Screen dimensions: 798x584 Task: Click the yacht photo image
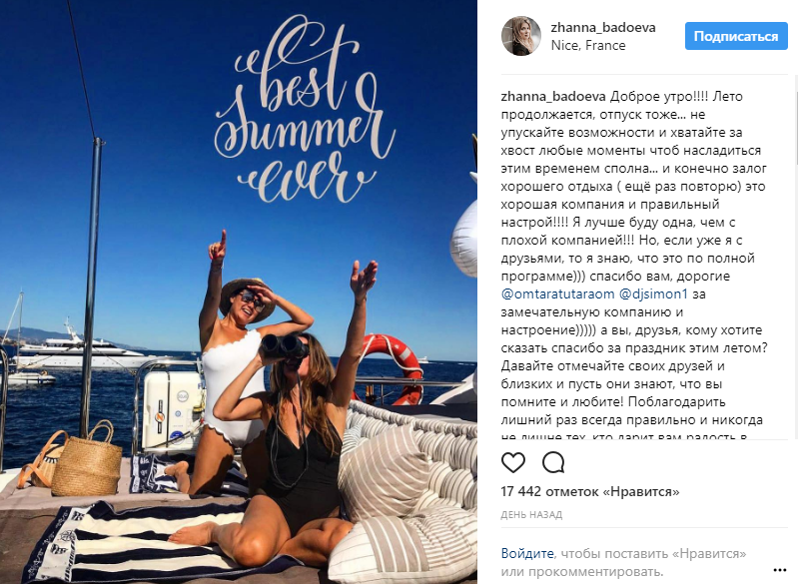pos(238,292)
